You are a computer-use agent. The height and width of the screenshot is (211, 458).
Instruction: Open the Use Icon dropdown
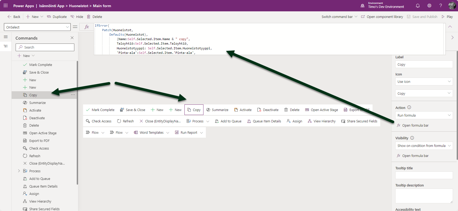click(x=424, y=81)
